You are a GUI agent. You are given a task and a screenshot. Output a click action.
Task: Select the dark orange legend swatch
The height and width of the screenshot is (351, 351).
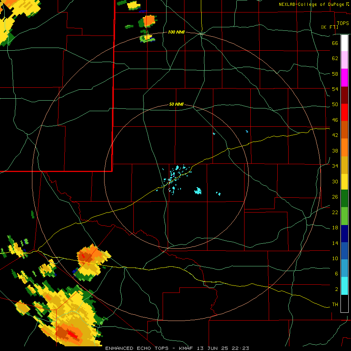click(344, 129)
